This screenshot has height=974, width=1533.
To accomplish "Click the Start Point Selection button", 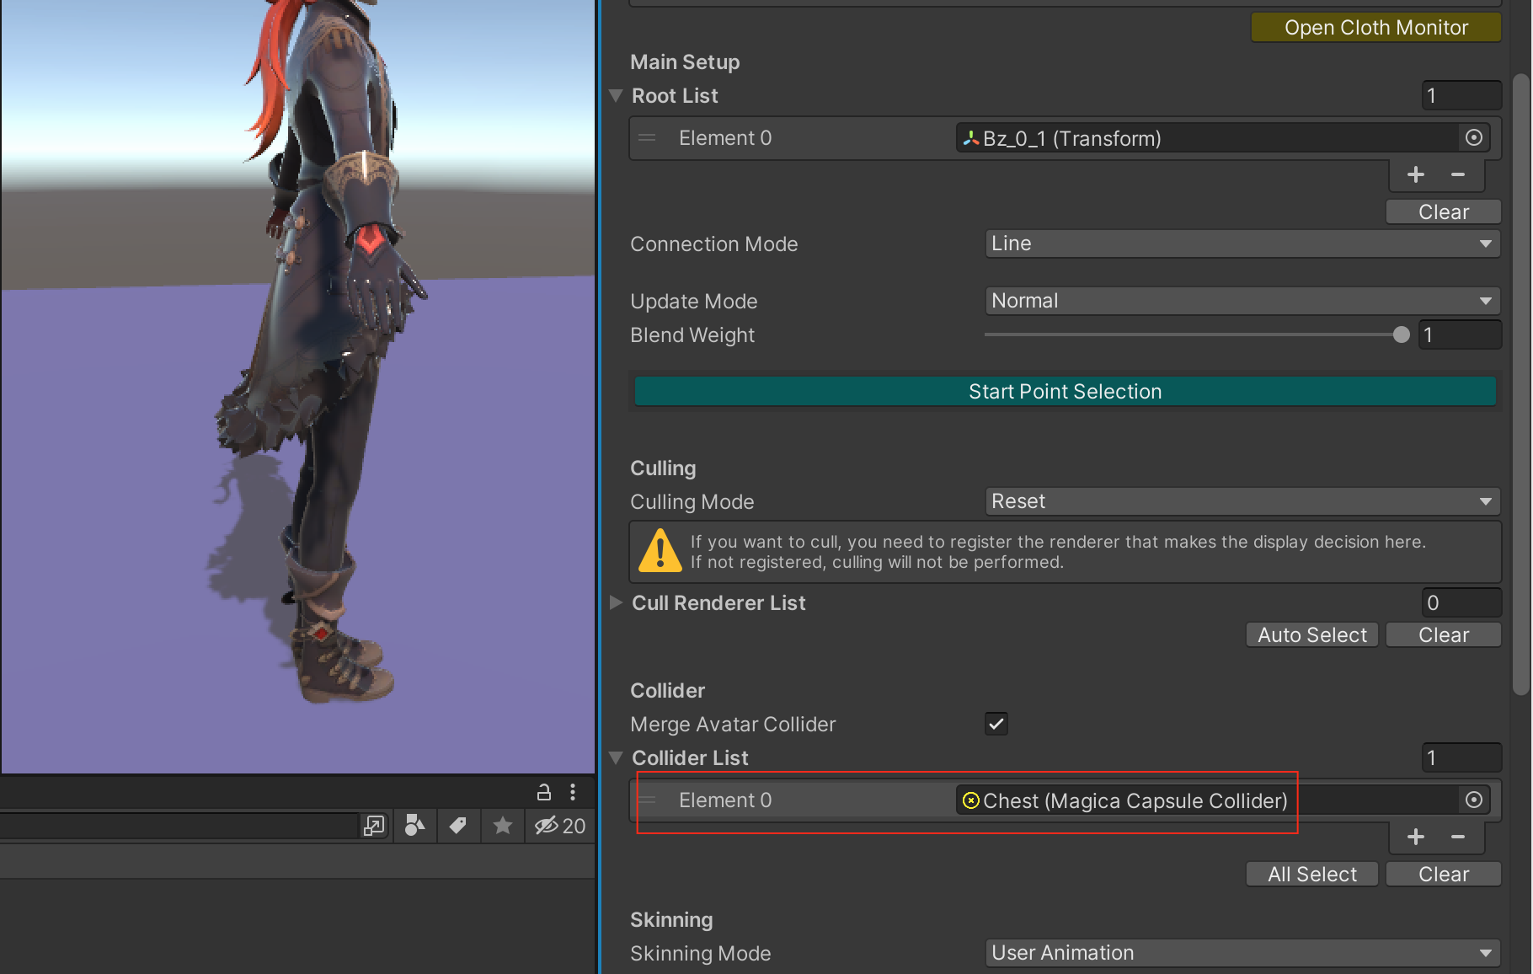I will tap(1065, 392).
